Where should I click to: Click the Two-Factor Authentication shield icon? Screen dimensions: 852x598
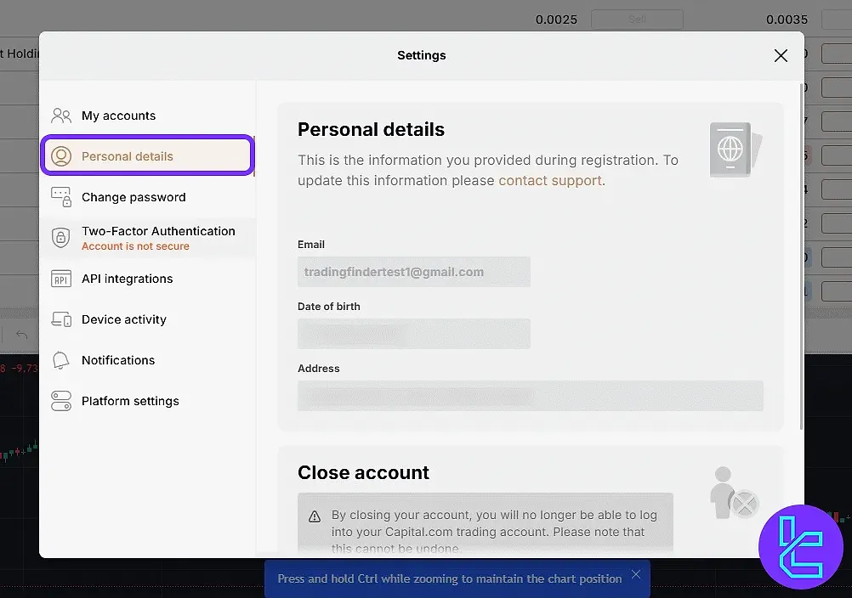pyautogui.click(x=61, y=238)
